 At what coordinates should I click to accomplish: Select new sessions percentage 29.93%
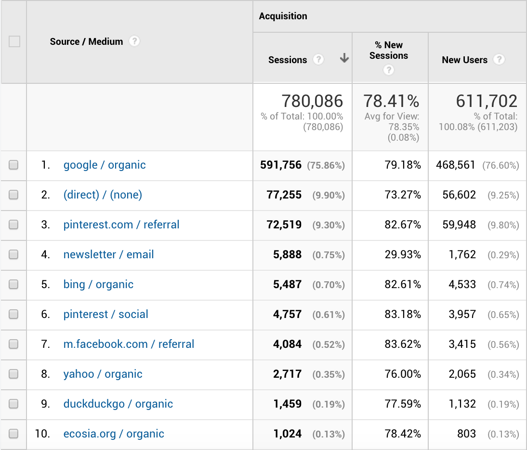[403, 255]
